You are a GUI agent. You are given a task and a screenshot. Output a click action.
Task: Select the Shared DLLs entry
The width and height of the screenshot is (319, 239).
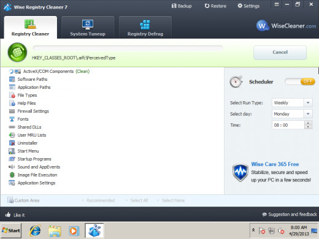tap(29, 127)
